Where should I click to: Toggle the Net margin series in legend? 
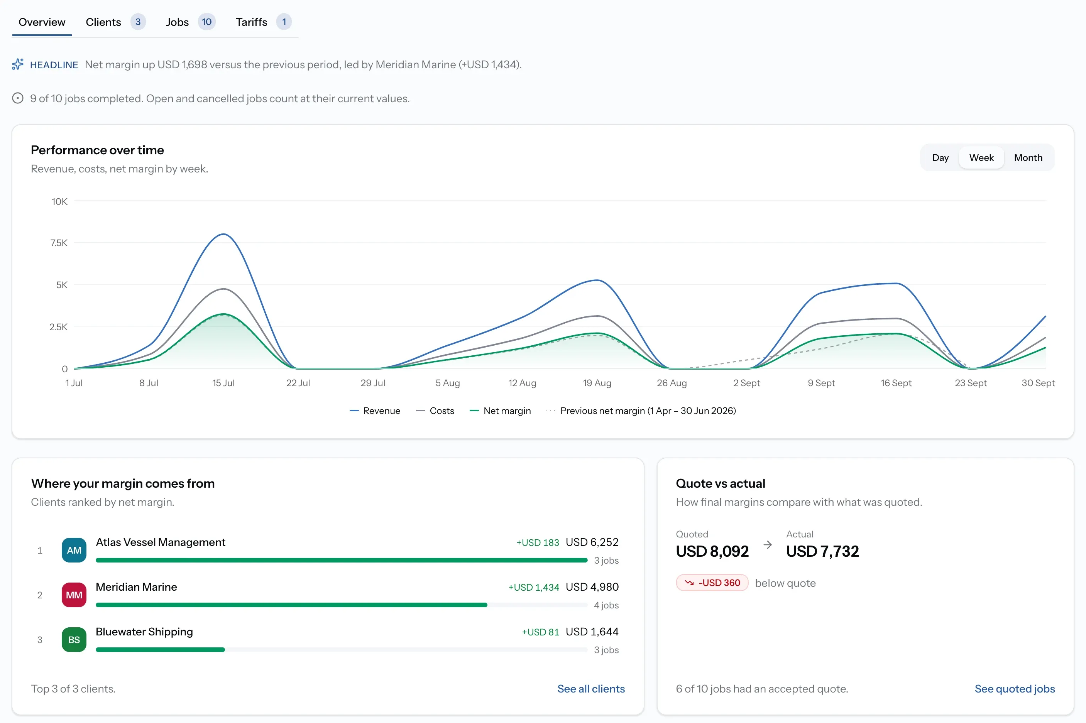(500, 411)
